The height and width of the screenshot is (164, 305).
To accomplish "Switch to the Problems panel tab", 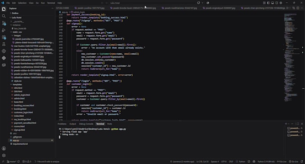I will point(62,124).
